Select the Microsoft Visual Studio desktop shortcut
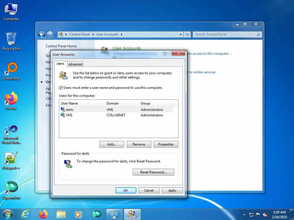The width and height of the screenshot is (294, 220). coord(11,135)
